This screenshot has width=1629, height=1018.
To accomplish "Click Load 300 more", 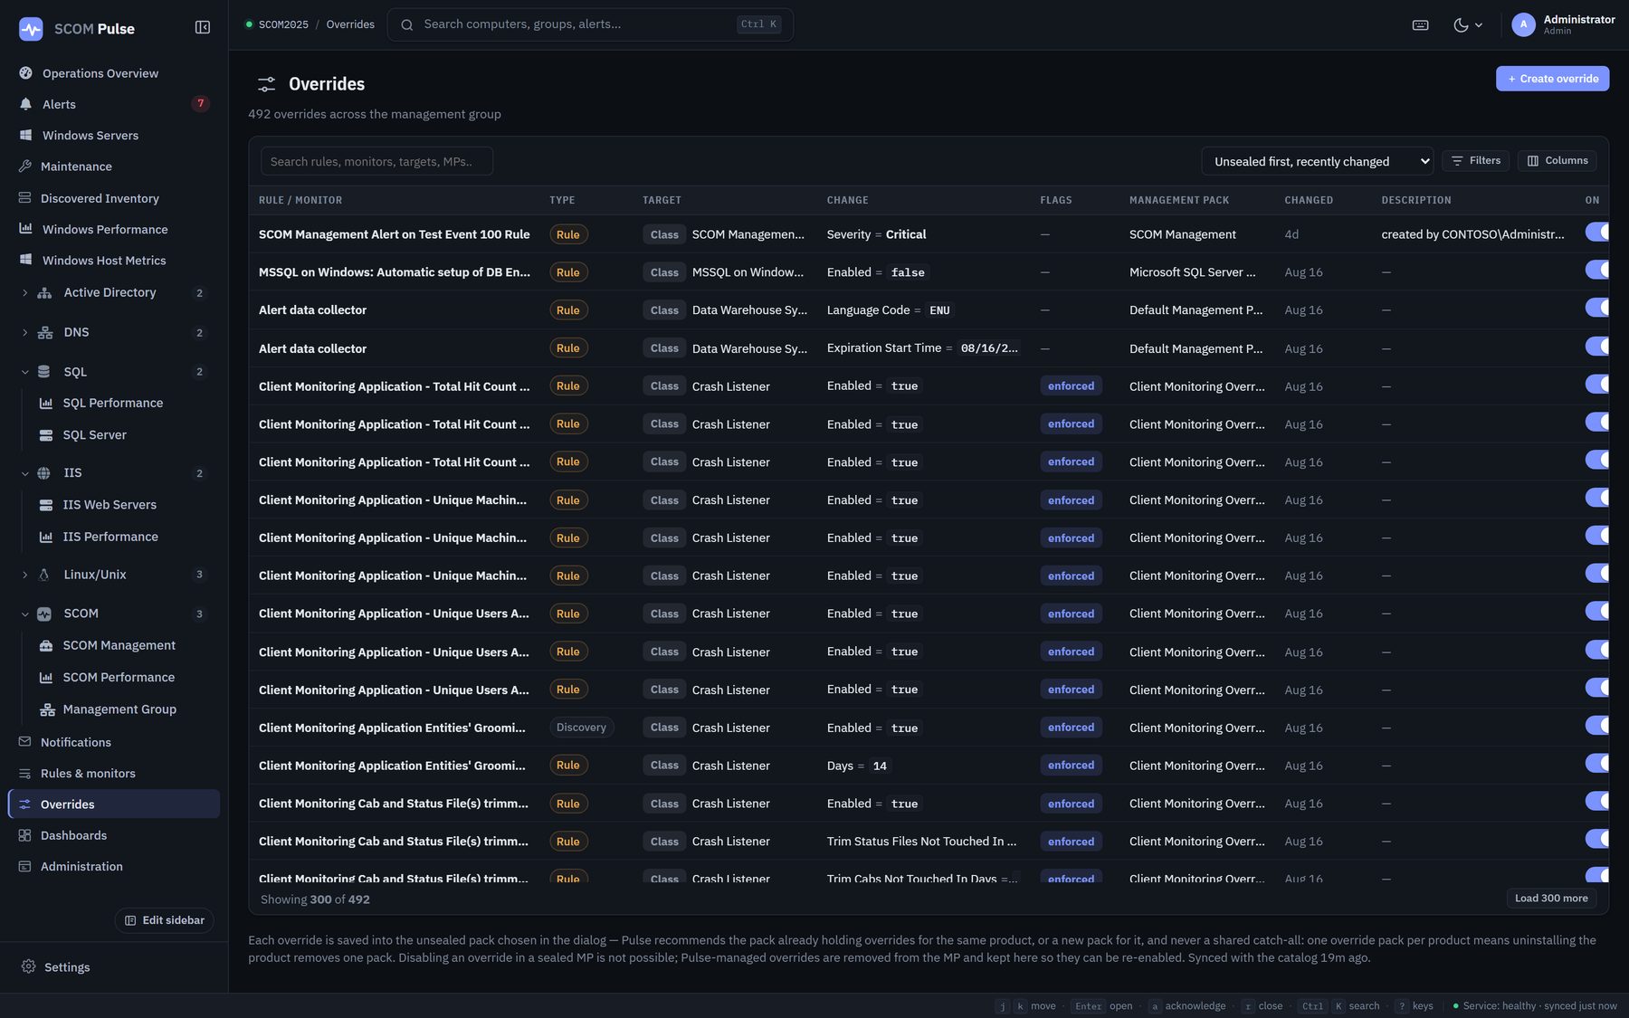I will coord(1551,899).
